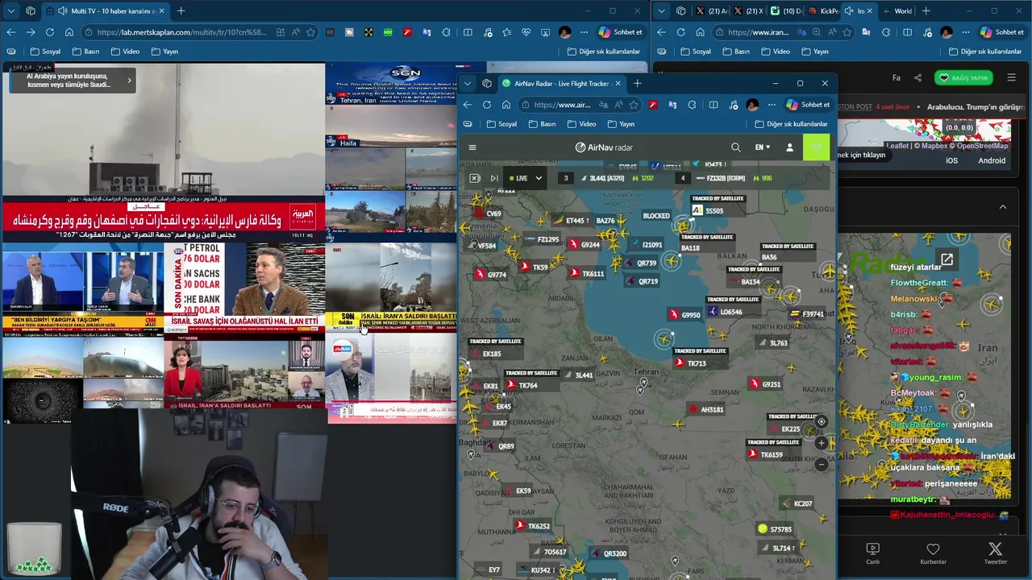Open the hamburger menu beside BAĞIŞ YAPIN
This screenshot has width=1032, height=580.
(1011, 78)
